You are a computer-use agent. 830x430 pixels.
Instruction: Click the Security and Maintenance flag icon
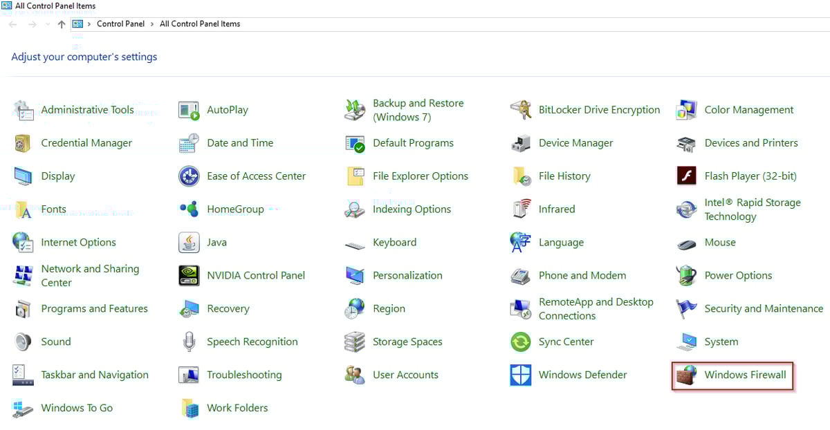[x=686, y=309]
